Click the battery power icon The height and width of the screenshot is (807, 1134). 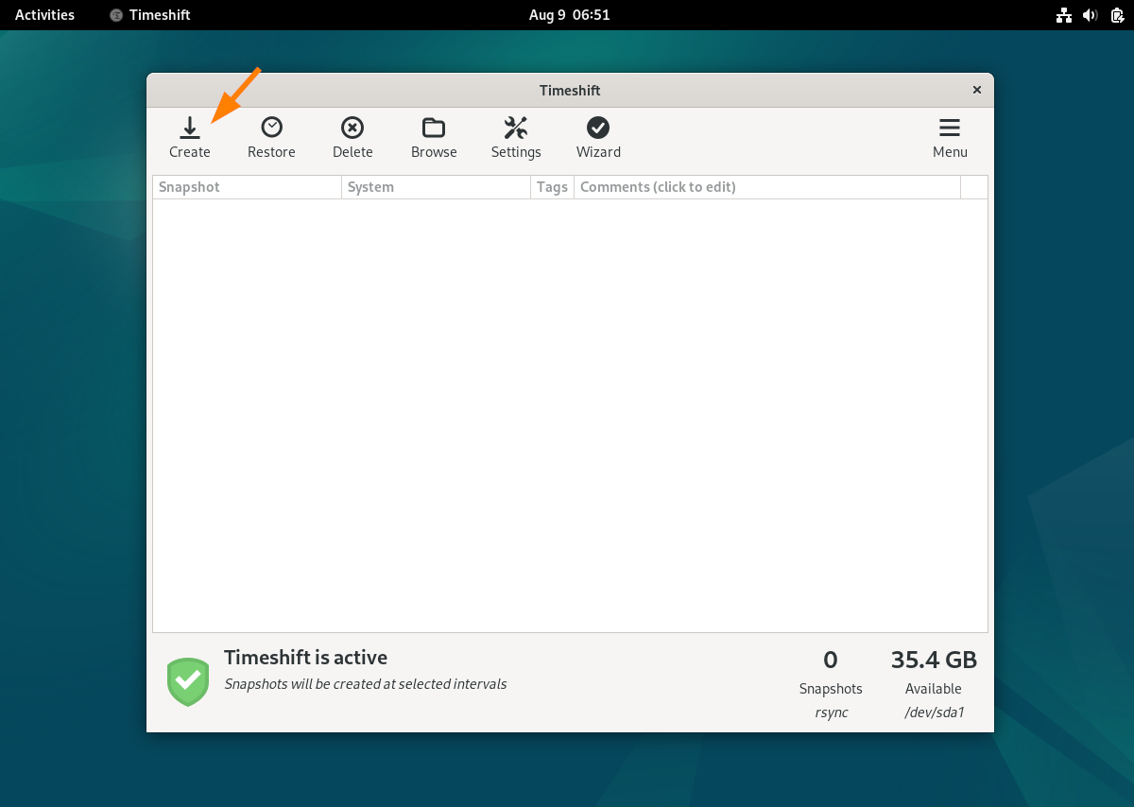point(1116,15)
